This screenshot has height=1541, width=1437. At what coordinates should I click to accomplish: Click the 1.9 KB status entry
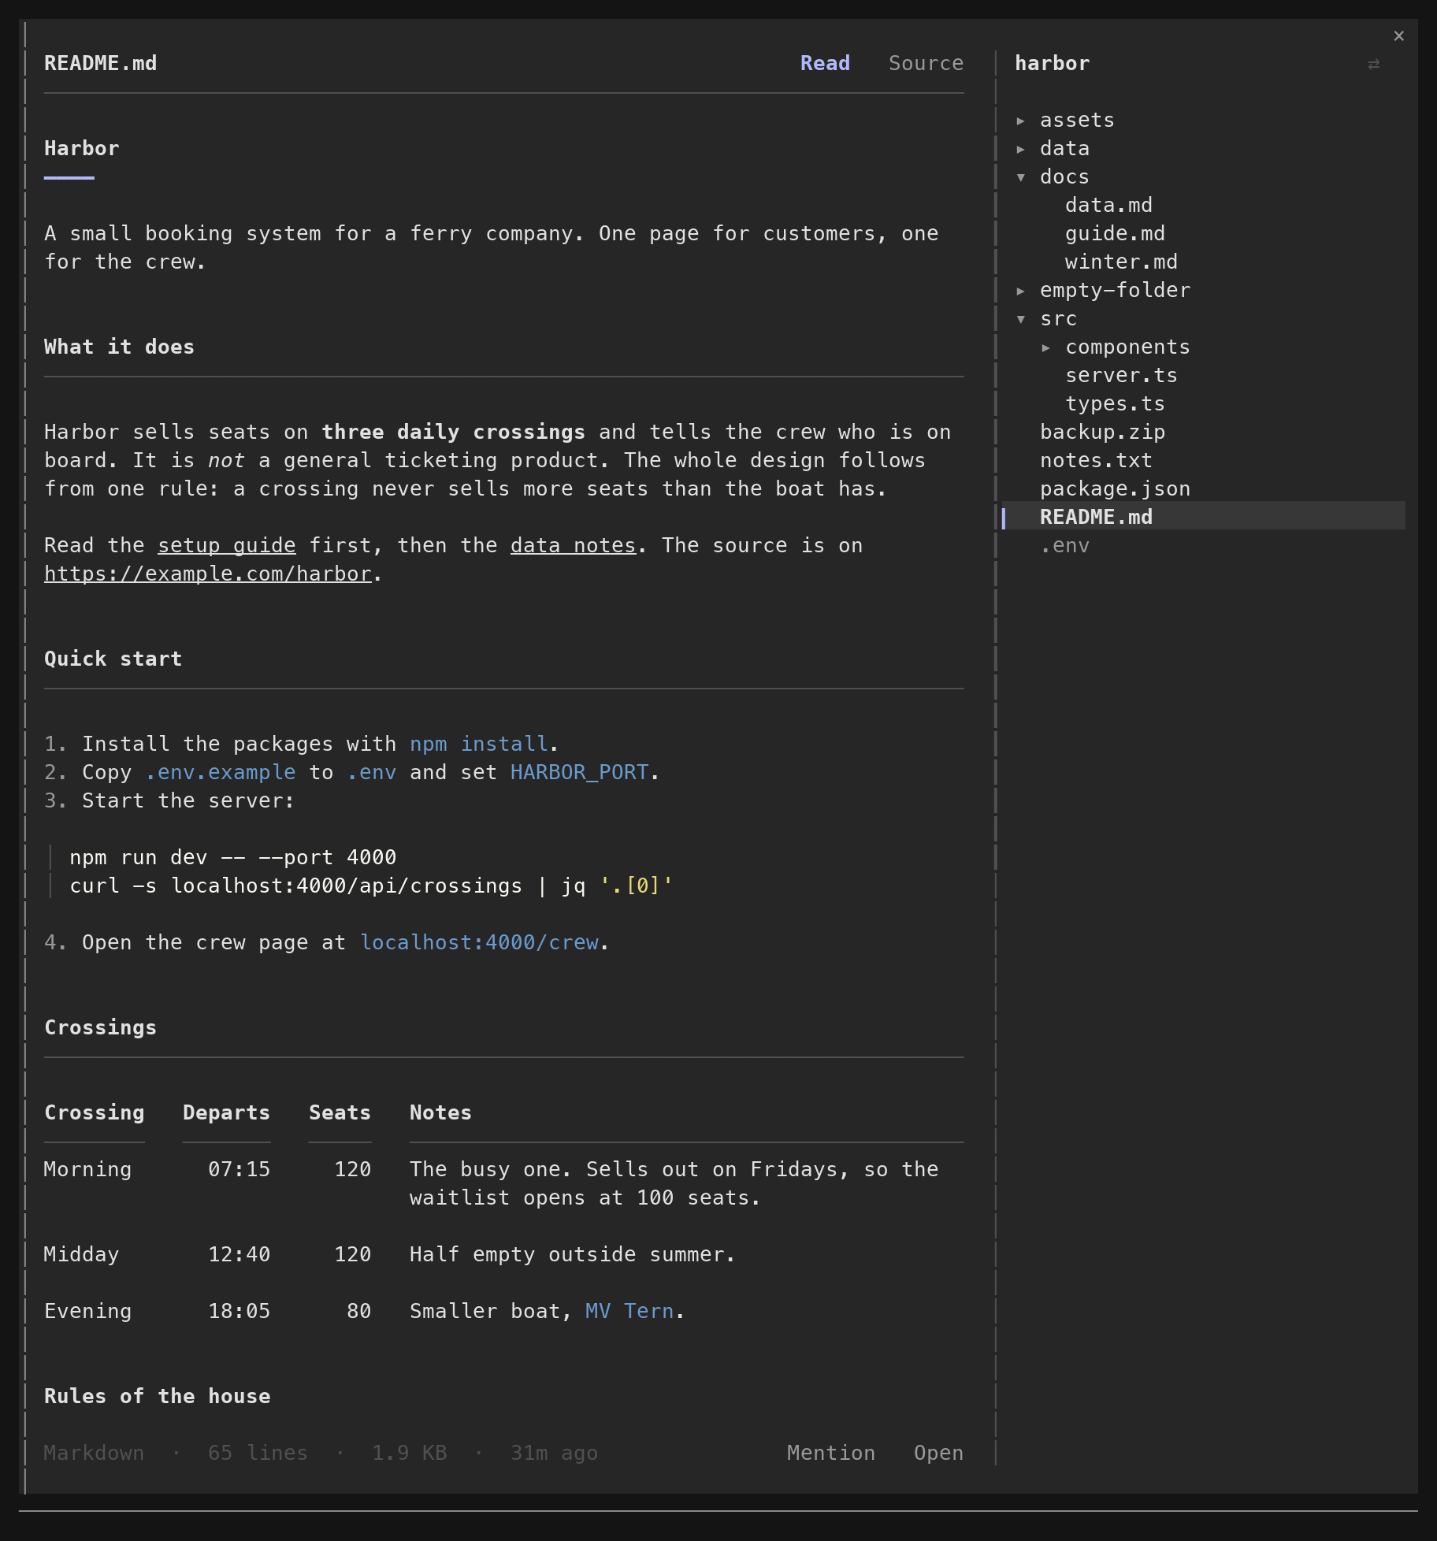tap(409, 1453)
